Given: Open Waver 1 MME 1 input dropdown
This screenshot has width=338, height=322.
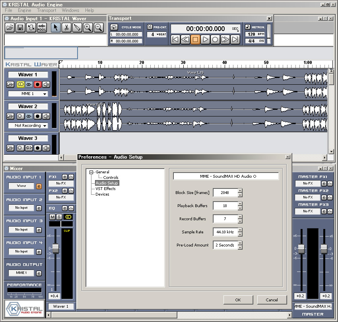Looking at the screenshot, I should point(28,94).
